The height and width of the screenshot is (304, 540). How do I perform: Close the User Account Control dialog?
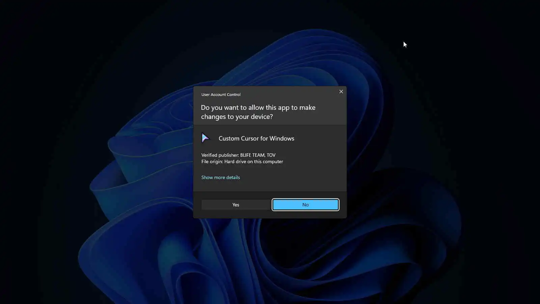click(341, 92)
